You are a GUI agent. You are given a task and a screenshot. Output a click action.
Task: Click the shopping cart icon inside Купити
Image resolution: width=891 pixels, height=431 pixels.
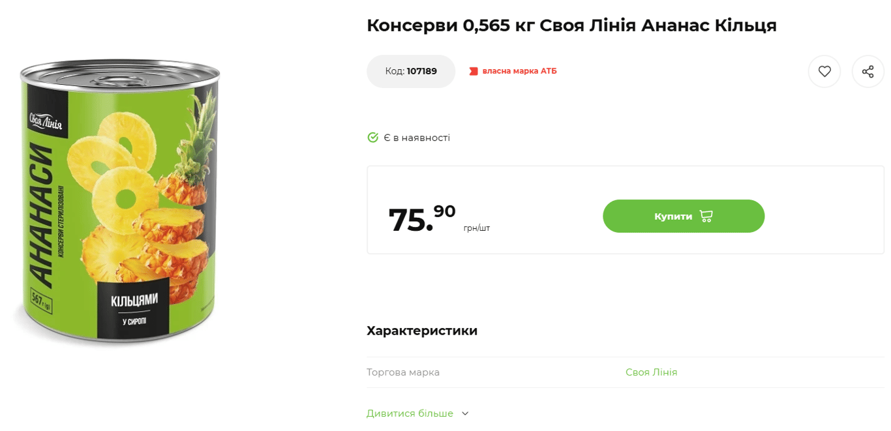(706, 216)
